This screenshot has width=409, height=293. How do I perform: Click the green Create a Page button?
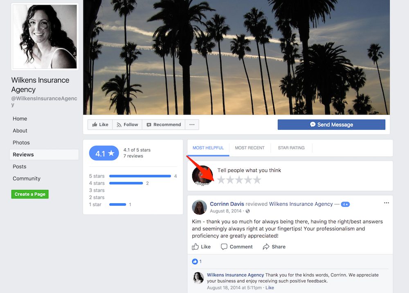30,194
